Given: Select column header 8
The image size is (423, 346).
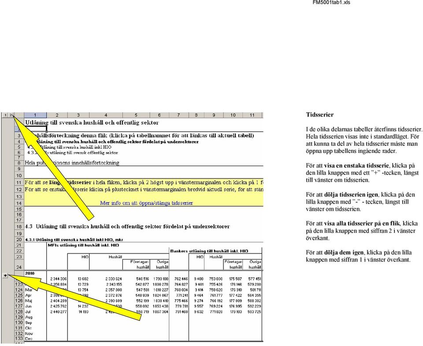Looking at the screenshot, I should click(196, 115).
